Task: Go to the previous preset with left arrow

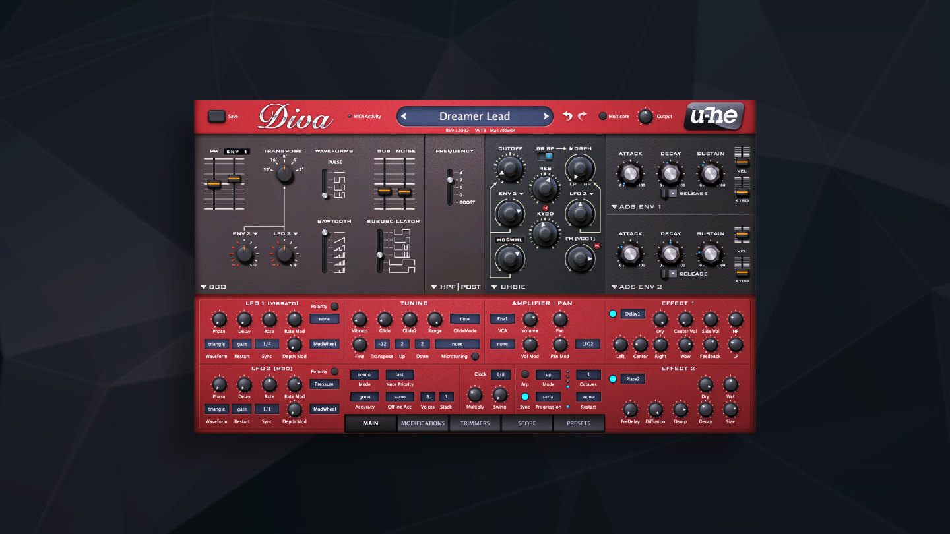Action: [x=404, y=117]
